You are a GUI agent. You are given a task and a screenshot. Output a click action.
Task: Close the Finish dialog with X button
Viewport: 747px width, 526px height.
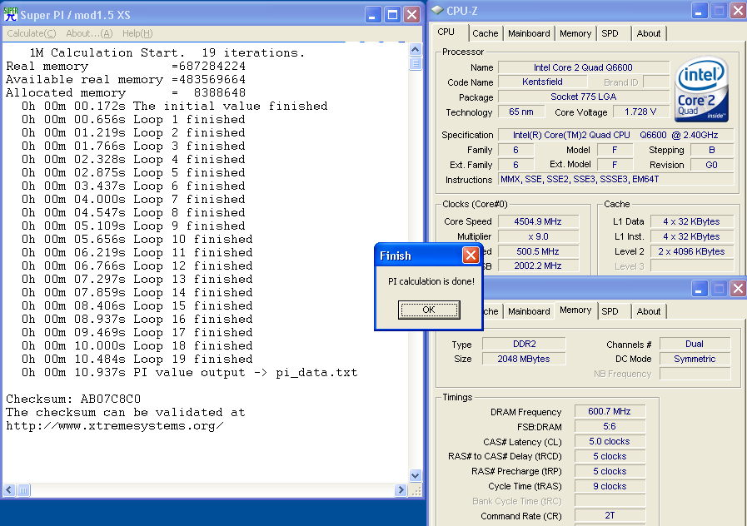471,256
